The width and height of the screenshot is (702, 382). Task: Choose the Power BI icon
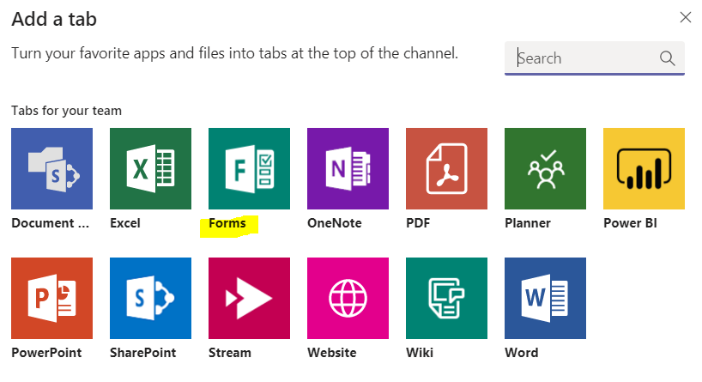coord(644,168)
